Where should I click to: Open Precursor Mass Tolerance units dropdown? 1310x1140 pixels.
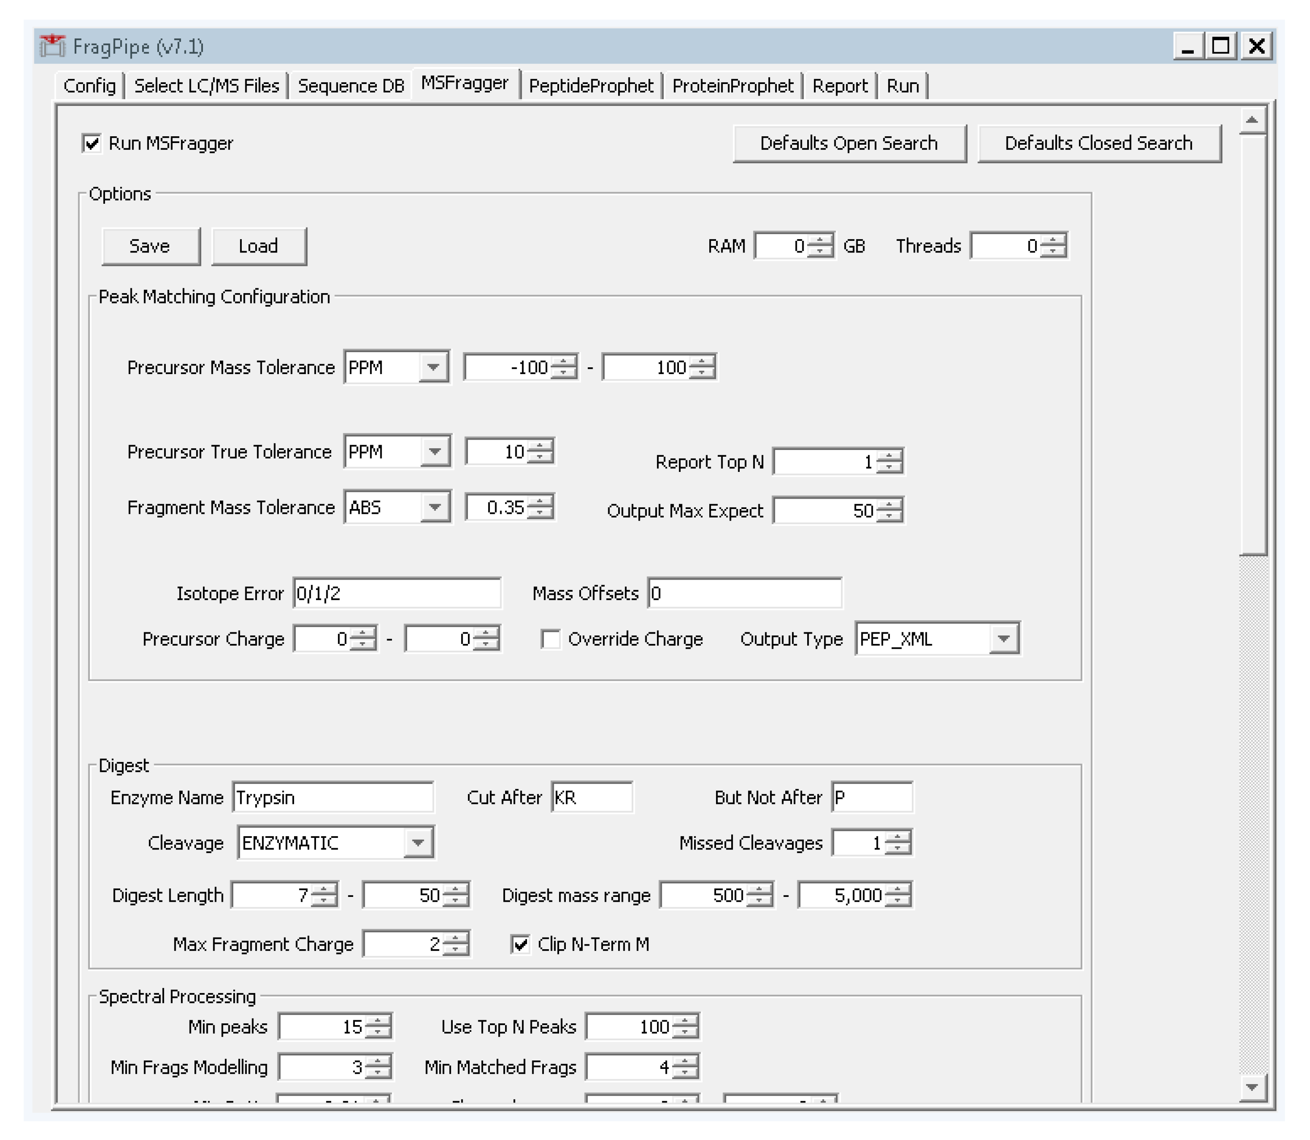coord(433,367)
